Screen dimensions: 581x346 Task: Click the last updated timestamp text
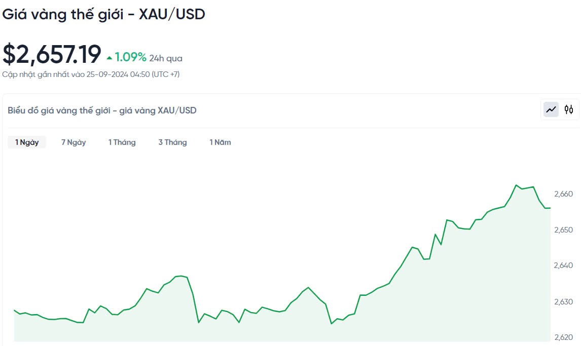pyautogui.click(x=91, y=74)
